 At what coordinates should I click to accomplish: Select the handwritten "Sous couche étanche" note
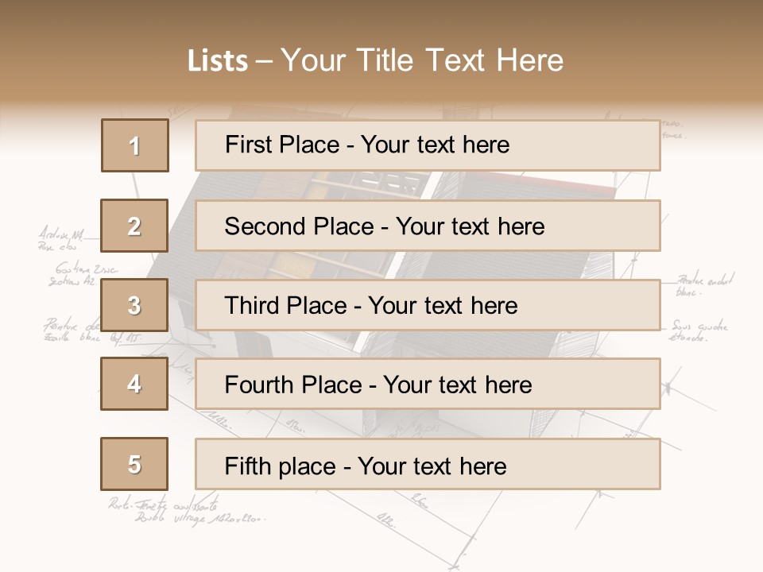(x=698, y=330)
